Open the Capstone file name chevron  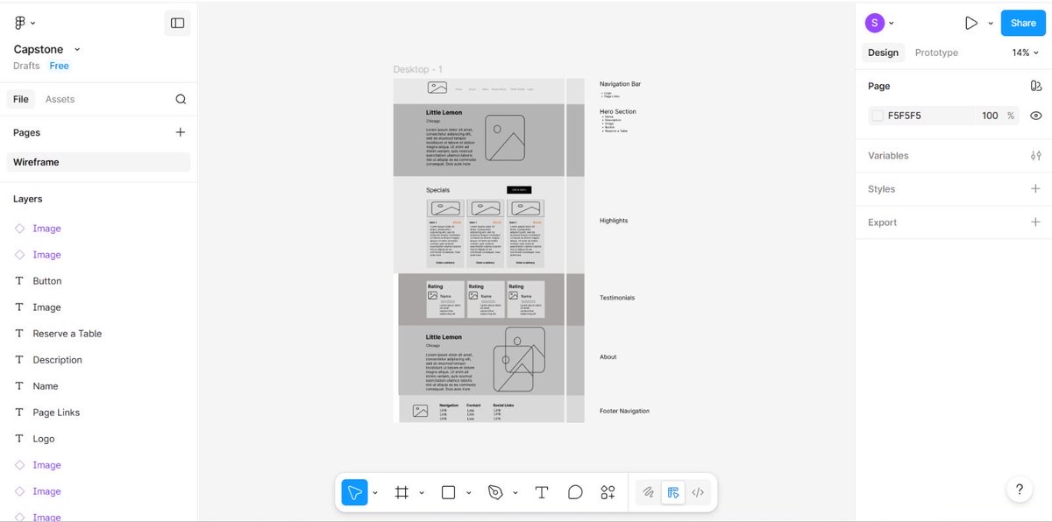pyautogui.click(x=77, y=50)
